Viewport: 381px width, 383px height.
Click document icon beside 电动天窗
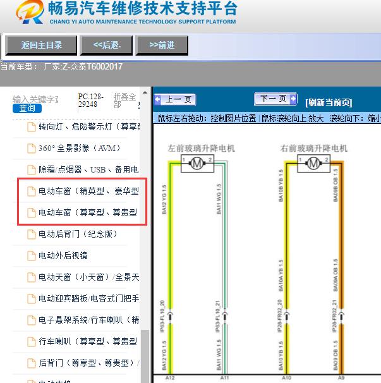pos(31,277)
